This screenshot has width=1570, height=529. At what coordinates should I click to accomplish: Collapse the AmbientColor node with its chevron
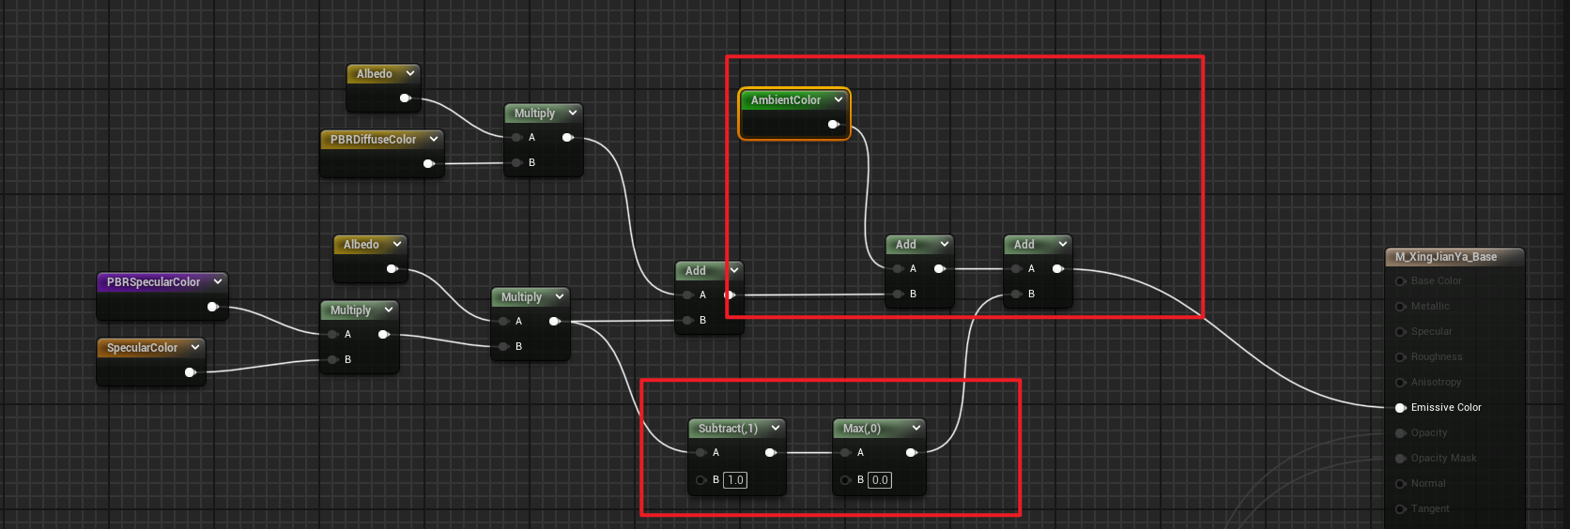[x=839, y=99]
